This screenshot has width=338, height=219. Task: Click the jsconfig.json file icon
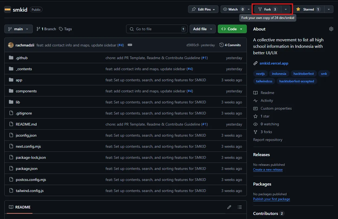11,135
